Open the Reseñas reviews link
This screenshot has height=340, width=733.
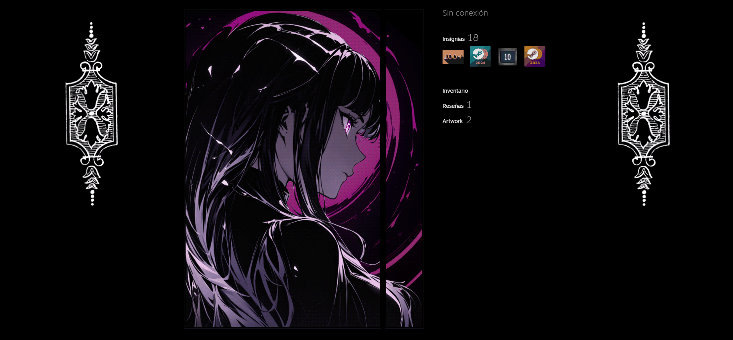tap(453, 106)
